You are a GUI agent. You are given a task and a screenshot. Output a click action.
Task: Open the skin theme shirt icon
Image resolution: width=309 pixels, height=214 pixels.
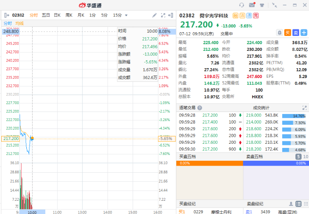262,5
